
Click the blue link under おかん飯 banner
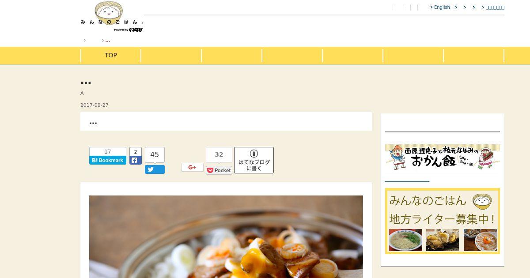pyautogui.click(x=407, y=180)
